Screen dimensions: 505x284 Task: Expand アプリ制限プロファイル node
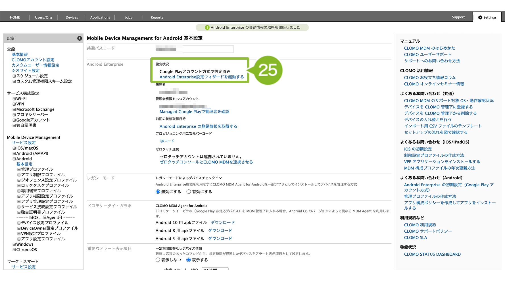coord(19,175)
